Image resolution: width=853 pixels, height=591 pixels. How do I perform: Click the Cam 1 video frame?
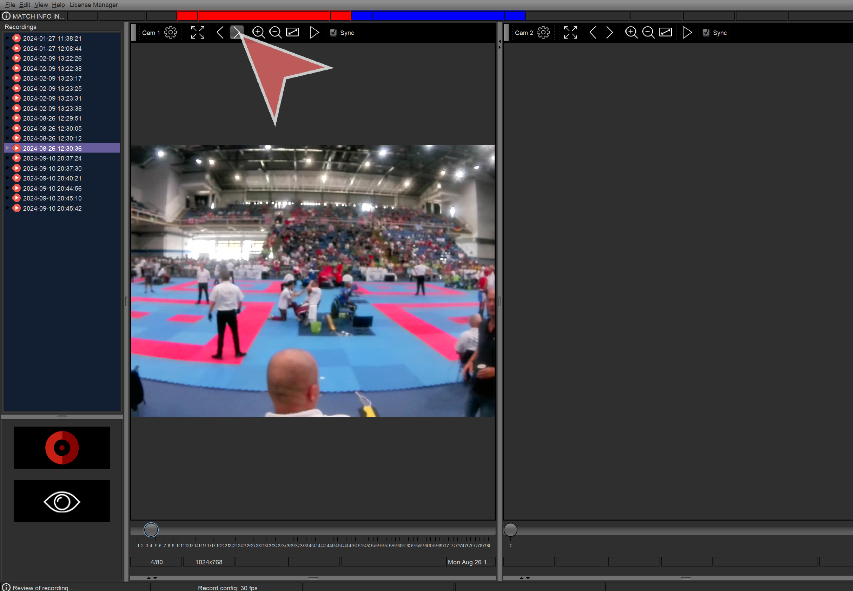coord(313,281)
